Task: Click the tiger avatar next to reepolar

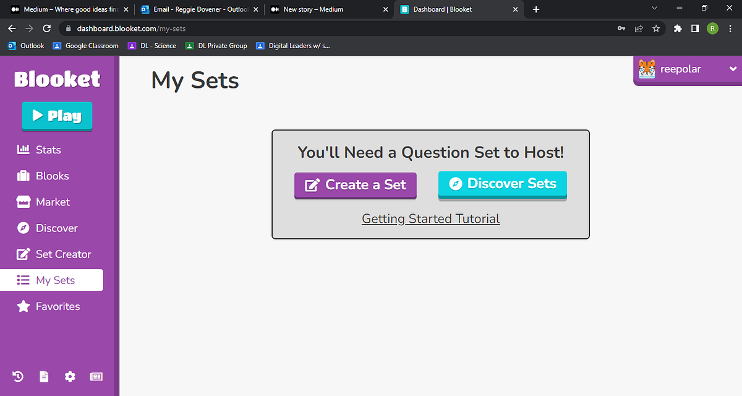Action: pos(647,69)
